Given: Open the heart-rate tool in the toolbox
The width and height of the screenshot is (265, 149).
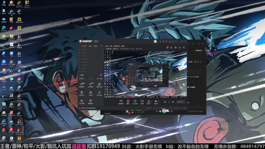Looking at the screenshot, I should tap(90, 101).
